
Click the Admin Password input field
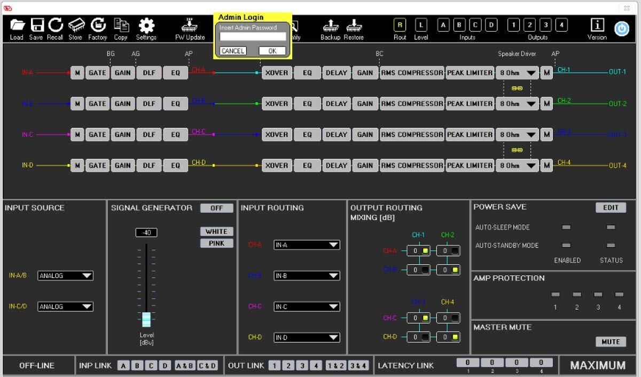click(x=253, y=37)
